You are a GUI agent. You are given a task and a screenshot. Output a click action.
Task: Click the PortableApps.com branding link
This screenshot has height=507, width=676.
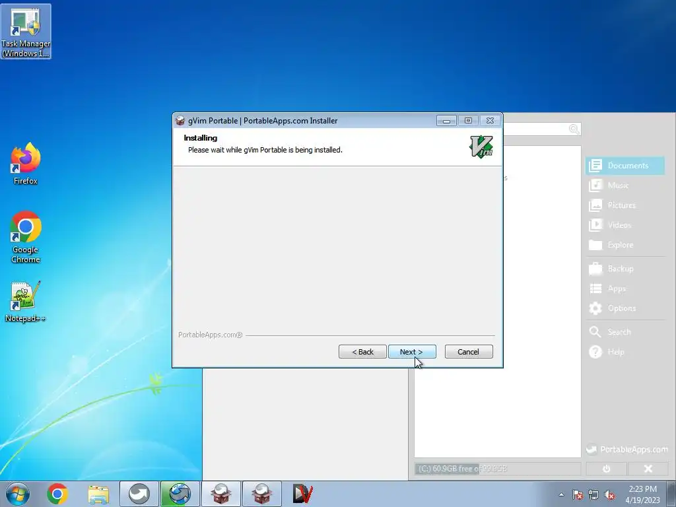(627, 449)
